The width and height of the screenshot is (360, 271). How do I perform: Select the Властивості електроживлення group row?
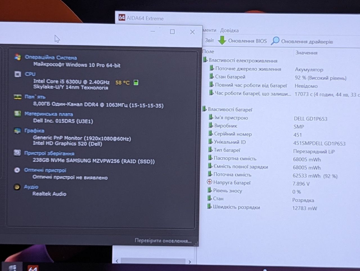click(240, 60)
